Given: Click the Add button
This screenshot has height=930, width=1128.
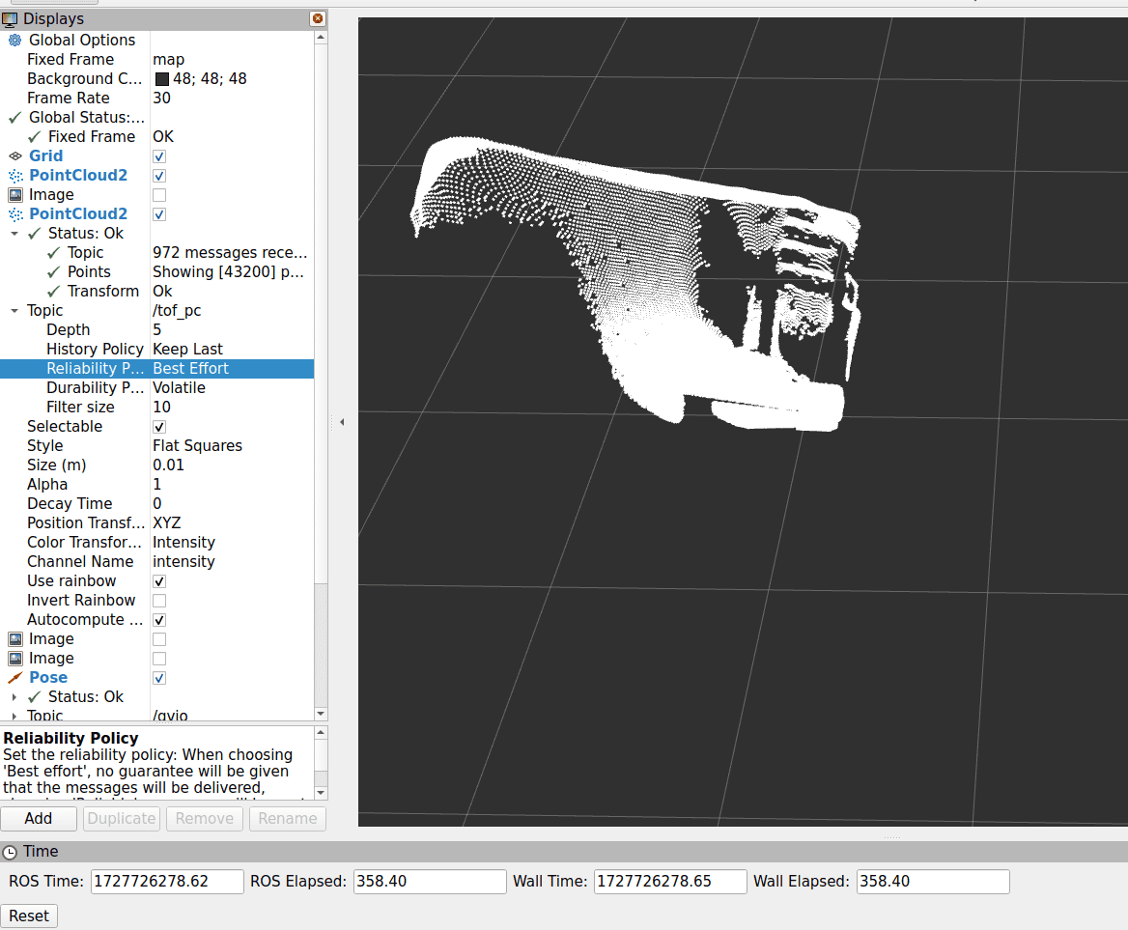Looking at the screenshot, I should 38,819.
